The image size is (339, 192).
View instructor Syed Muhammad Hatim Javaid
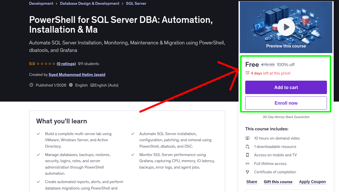(x=77, y=75)
